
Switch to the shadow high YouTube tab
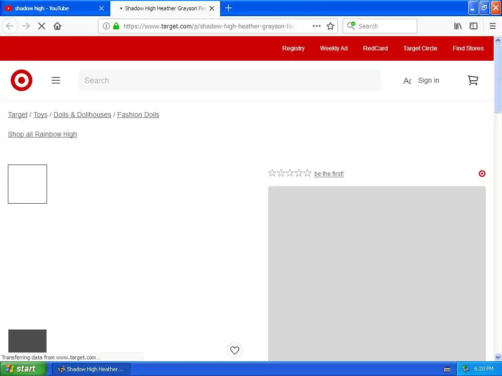tap(55, 8)
